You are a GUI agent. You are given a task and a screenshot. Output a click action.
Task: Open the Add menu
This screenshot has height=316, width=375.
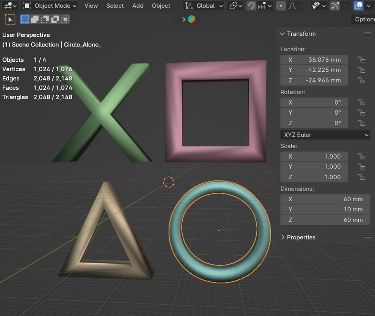tap(138, 6)
